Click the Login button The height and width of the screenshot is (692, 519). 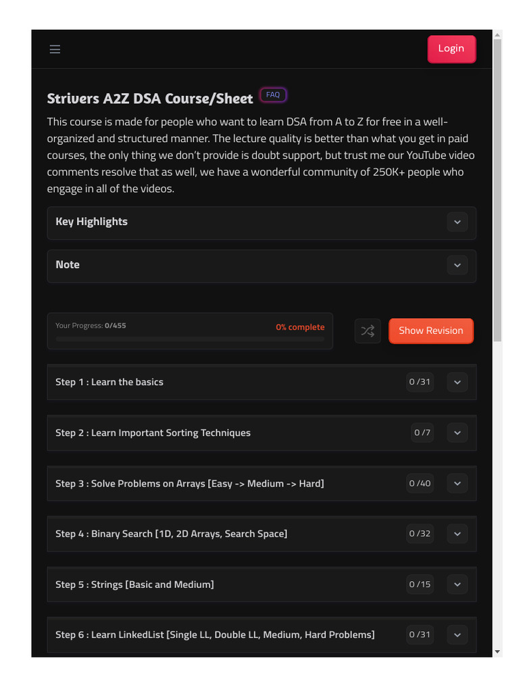451,49
